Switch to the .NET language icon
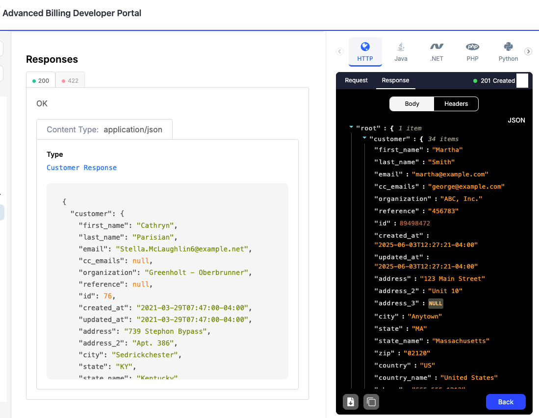This screenshot has height=418, width=539. coord(436,52)
